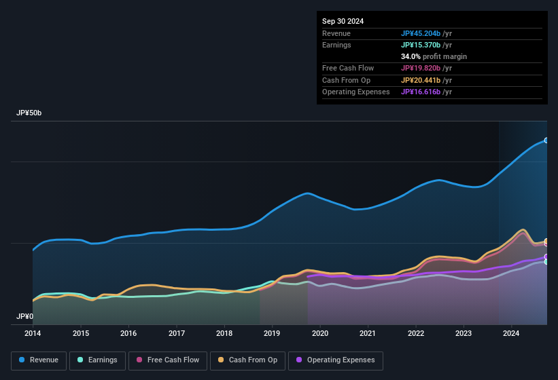
Task: Click the Cash From Op endpoint marker
Action: coord(546,241)
